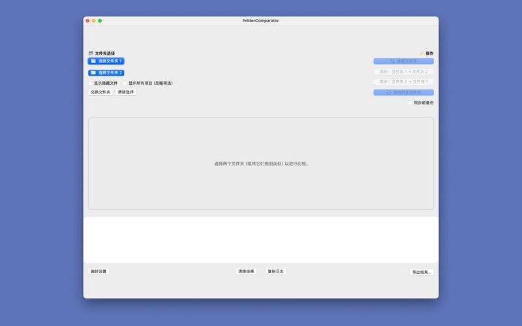Click the 选择文件夹 2 button
Screen dimensions: 522x326
point(106,72)
